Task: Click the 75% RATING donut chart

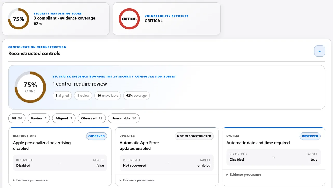Action: (30, 87)
